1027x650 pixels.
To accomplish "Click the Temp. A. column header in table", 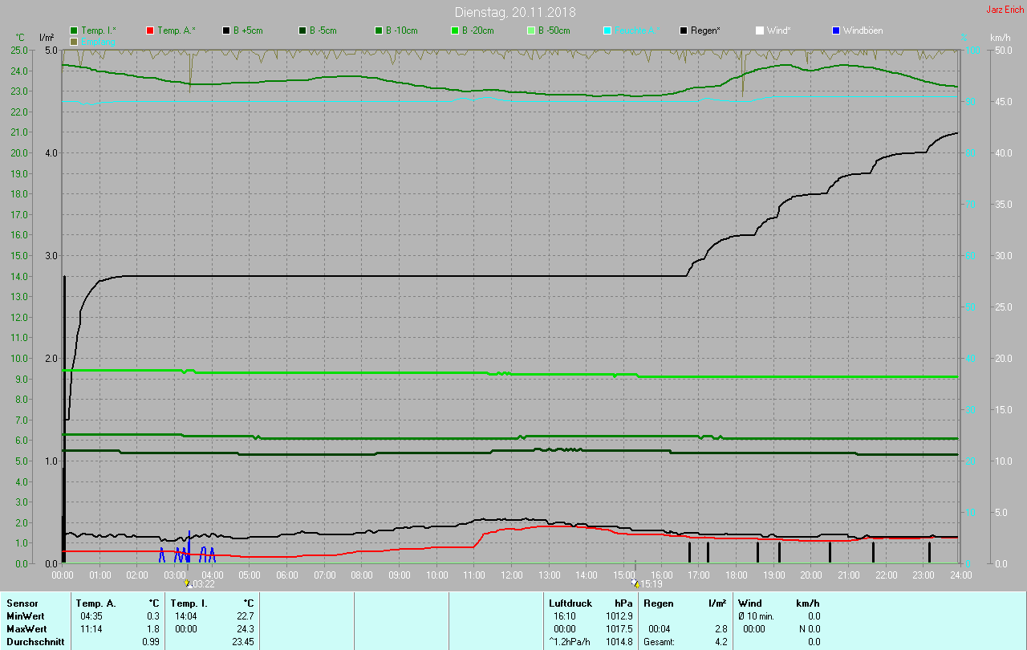I will [x=95, y=603].
